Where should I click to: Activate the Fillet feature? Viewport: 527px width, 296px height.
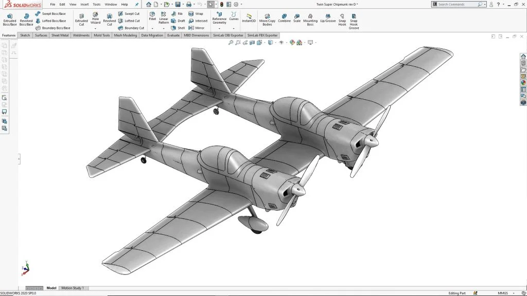(152, 15)
